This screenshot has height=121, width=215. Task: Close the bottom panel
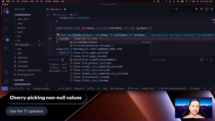point(211,59)
